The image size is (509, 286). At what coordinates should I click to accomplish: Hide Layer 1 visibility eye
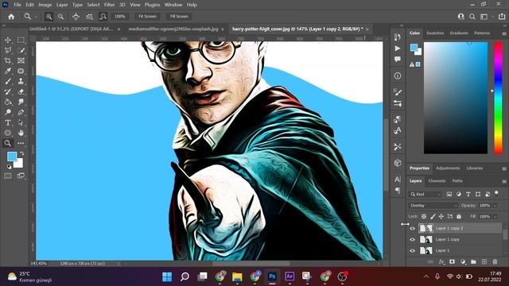point(412,251)
